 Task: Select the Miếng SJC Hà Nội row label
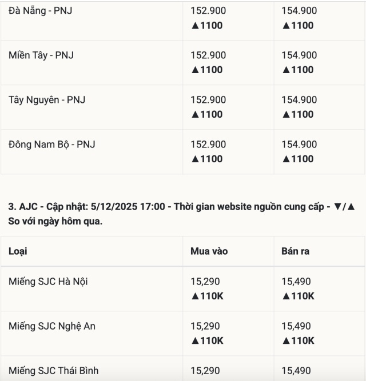point(48,282)
